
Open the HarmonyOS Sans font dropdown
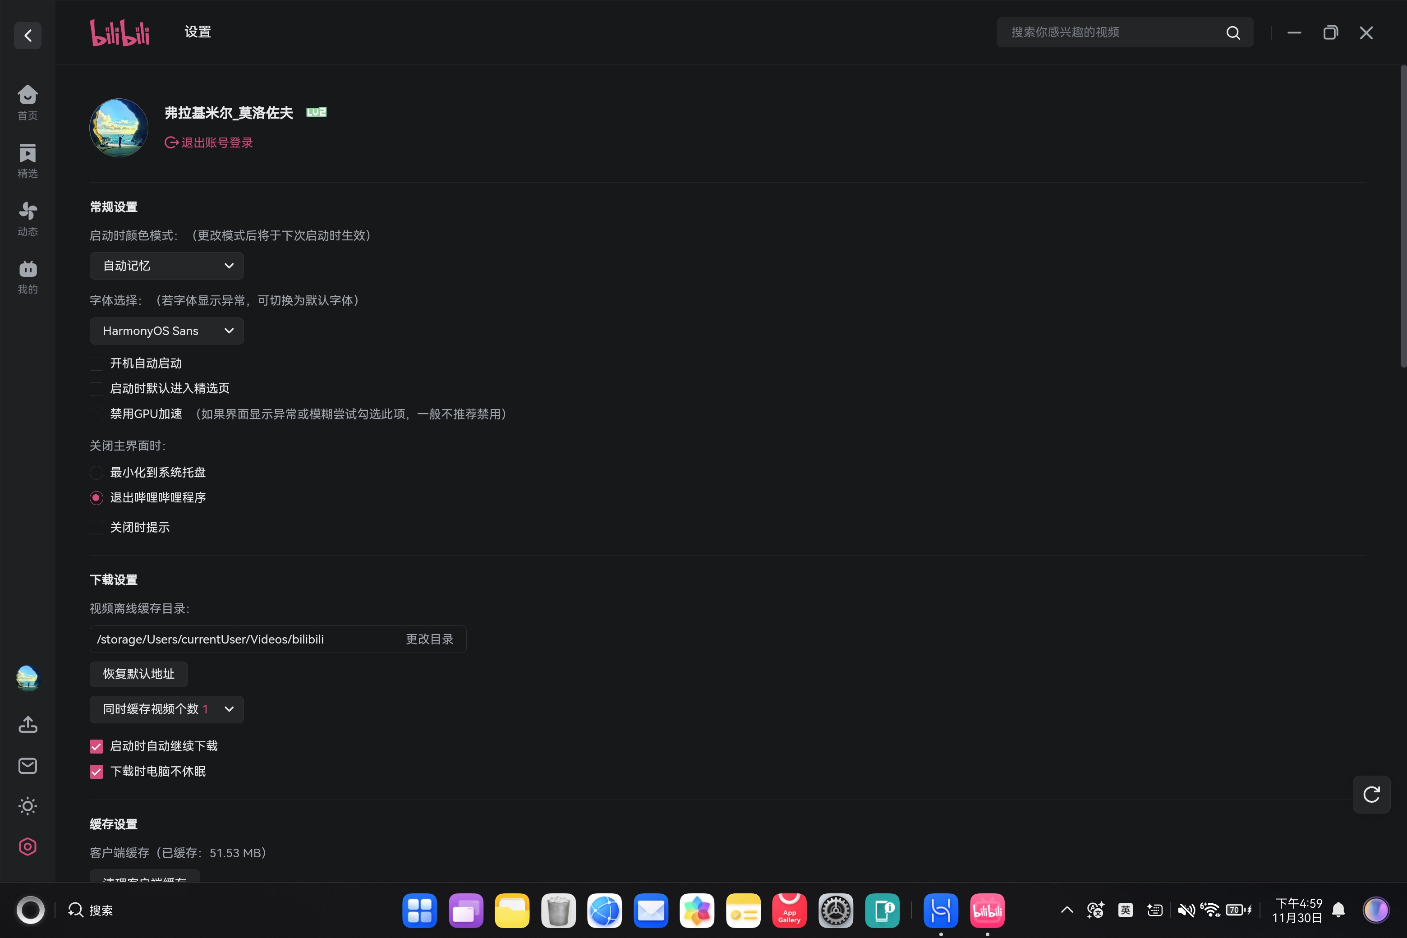click(x=166, y=331)
